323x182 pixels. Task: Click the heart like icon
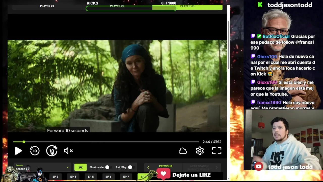coord(163,174)
